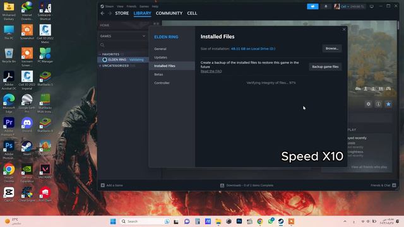
Task: Select the VALORANT desktop icon
Action: point(45,172)
